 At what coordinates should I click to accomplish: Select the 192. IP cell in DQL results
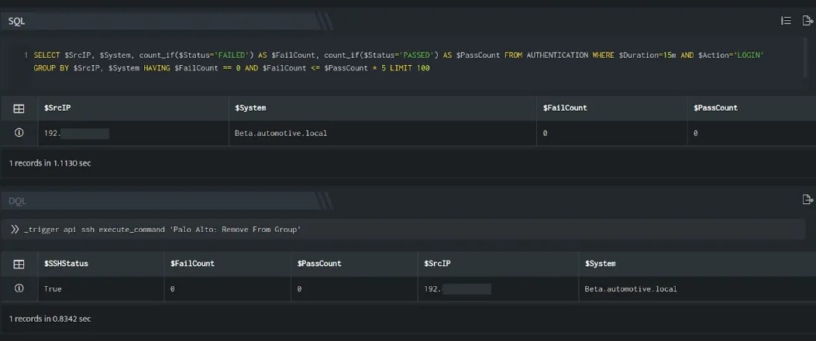498,289
